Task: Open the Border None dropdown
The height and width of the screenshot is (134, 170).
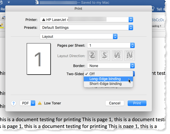Action: pyautogui.click(x=111, y=66)
